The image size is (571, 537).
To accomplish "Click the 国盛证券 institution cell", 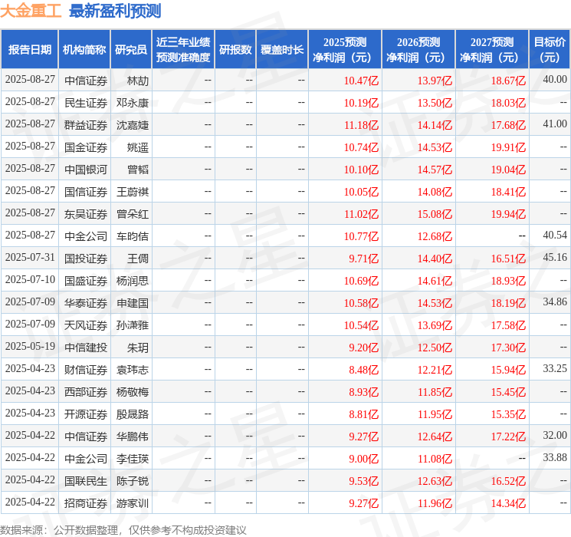I will coord(86,281).
